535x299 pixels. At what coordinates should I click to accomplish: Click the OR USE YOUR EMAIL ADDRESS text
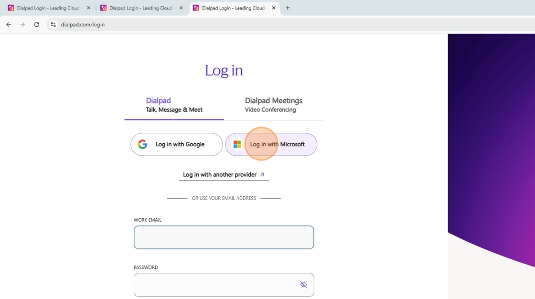[224, 198]
